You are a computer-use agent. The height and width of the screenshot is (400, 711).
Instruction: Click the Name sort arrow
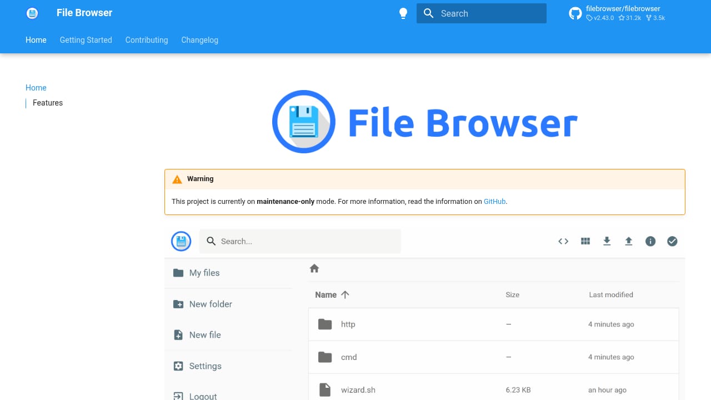point(345,295)
